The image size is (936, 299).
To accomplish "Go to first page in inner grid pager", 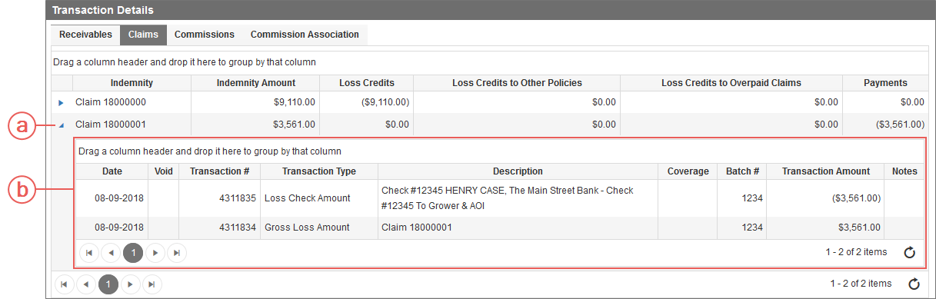I will pos(89,252).
